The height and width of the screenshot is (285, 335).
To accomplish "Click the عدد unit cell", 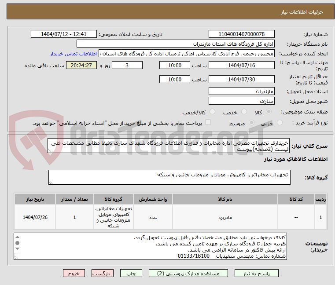I will point(153,217).
